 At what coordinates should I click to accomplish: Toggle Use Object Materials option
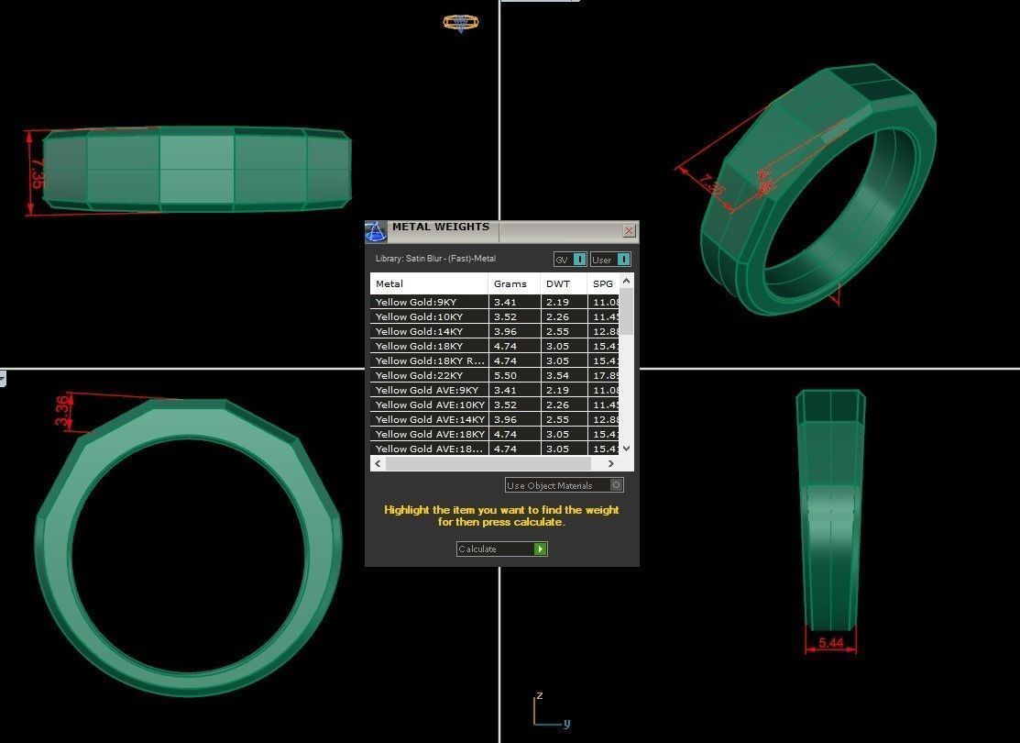tap(565, 485)
